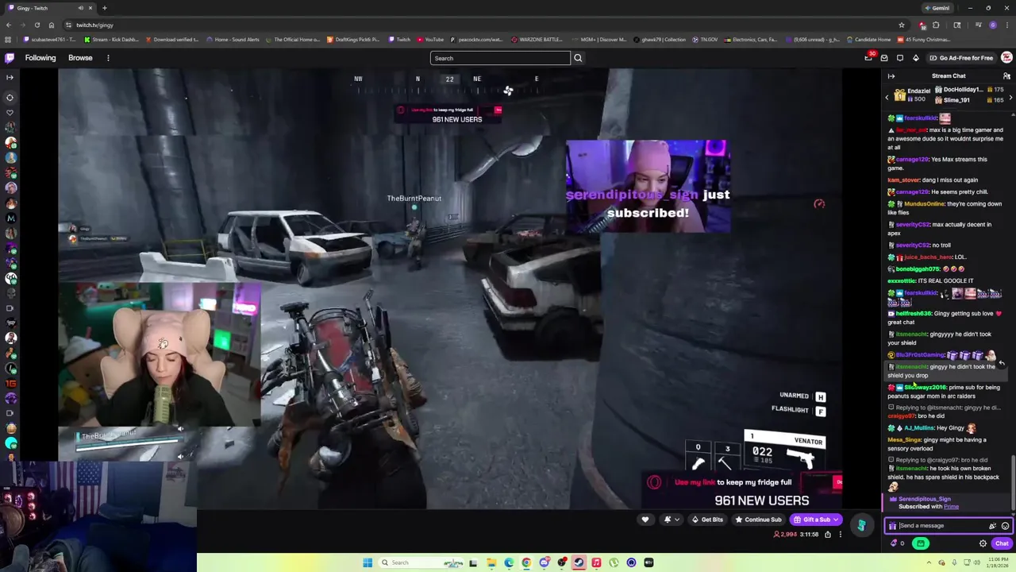Show previous gift leaderboard entries
Viewport: 1016px width, 572px height.
pos(887,97)
